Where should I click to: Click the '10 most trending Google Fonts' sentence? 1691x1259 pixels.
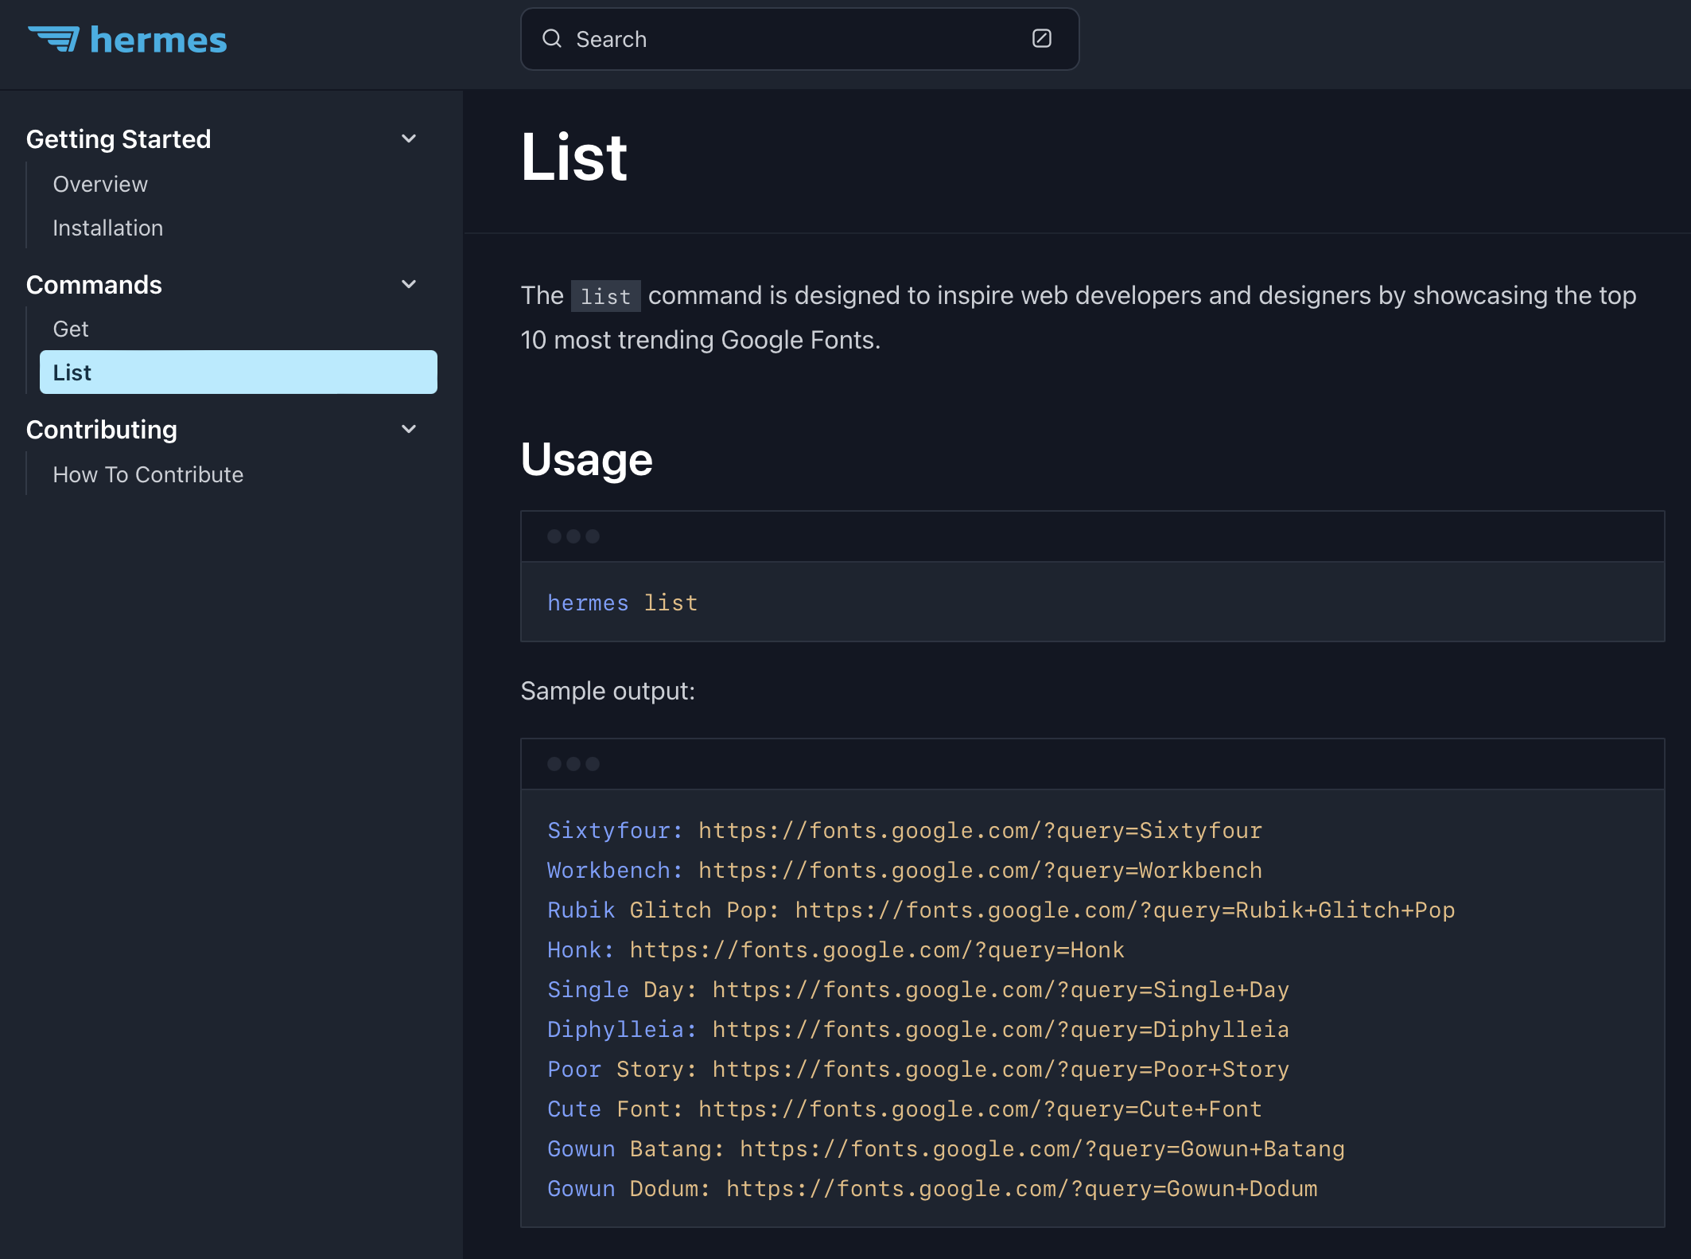click(701, 340)
